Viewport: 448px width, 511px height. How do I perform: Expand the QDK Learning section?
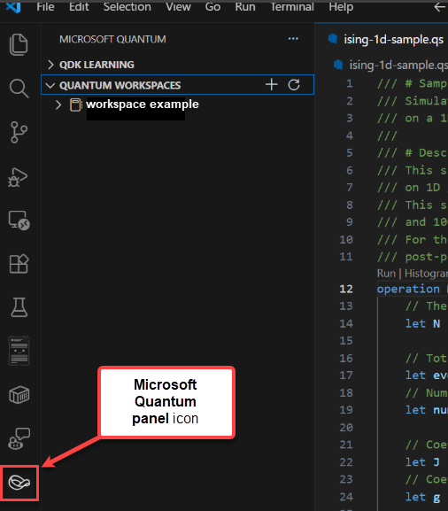click(50, 65)
